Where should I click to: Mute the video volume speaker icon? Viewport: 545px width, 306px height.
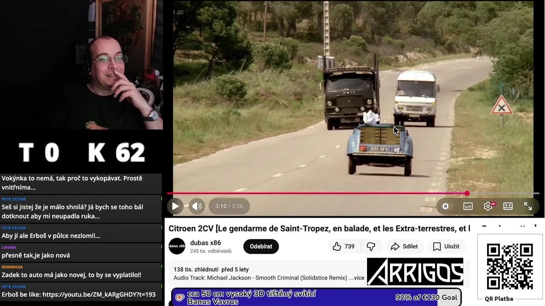click(196, 206)
